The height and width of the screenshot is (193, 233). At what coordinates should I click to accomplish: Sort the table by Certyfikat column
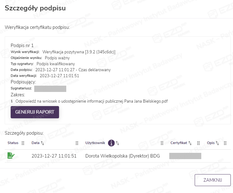click(190, 143)
